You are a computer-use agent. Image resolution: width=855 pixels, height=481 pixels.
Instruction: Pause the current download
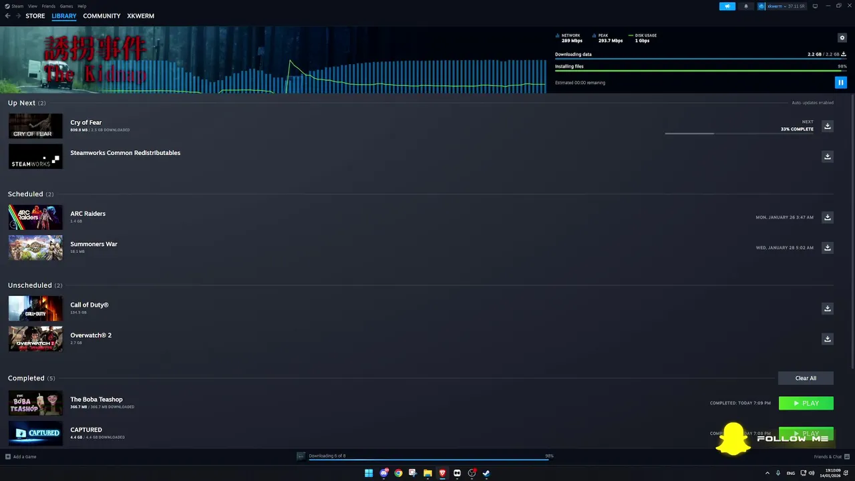coord(841,83)
